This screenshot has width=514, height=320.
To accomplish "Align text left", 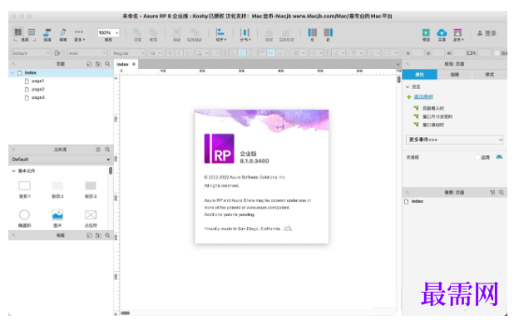I will click(233, 53).
